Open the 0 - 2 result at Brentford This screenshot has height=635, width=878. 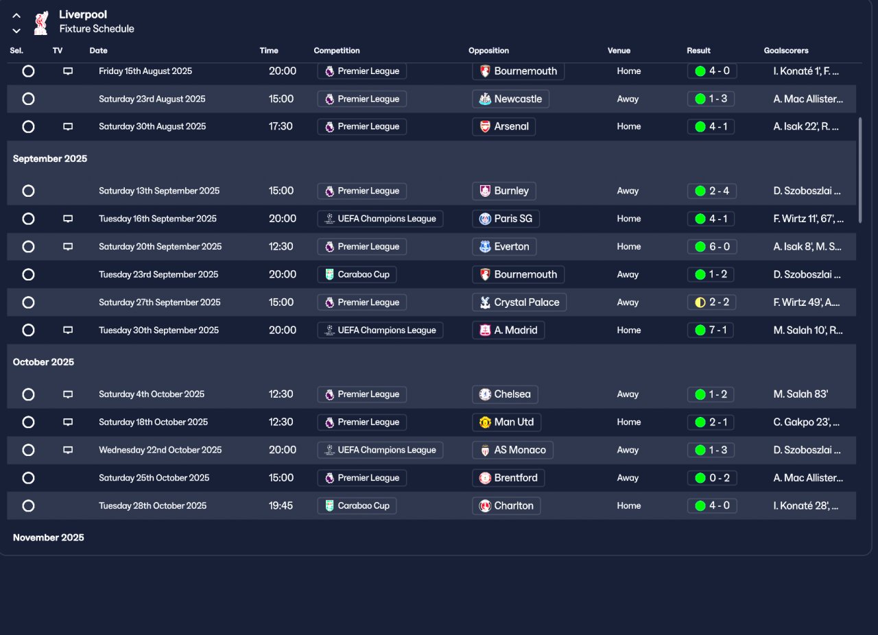(x=712, y=478)
